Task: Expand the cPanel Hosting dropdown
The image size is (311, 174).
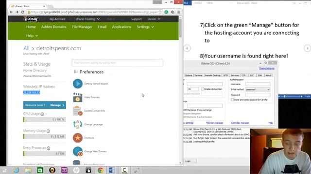Action: tap(87, 19)
